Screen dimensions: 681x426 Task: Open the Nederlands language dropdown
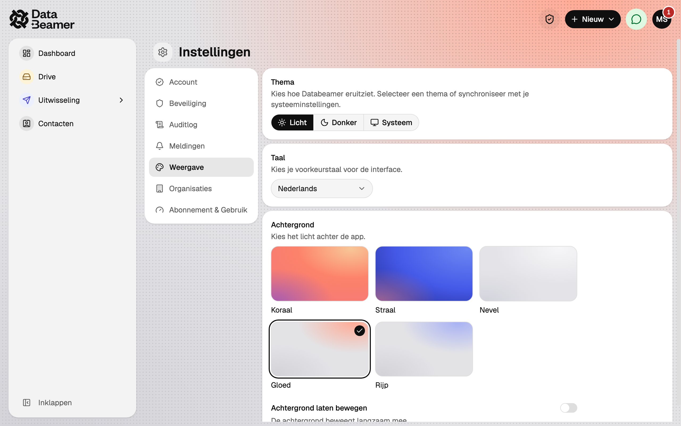point(322,189)
